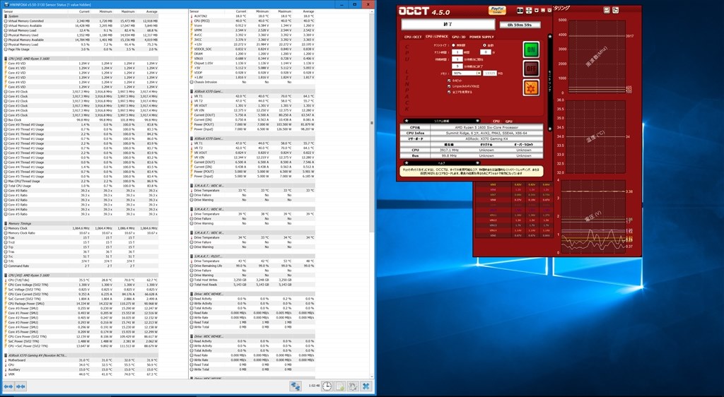Open OCCT orange gear settings button

[x=531, y=88]
